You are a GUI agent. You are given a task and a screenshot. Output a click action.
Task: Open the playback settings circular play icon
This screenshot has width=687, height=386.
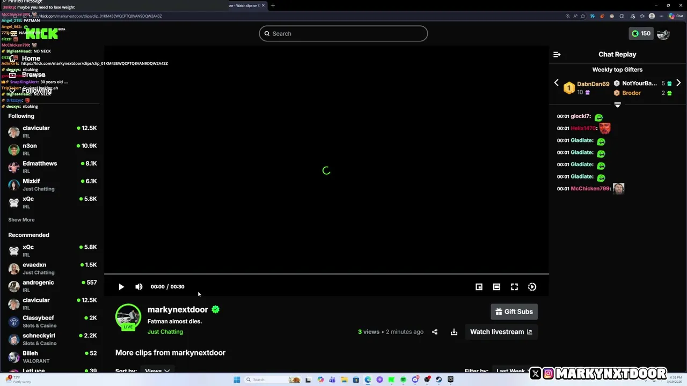point(532,287)
